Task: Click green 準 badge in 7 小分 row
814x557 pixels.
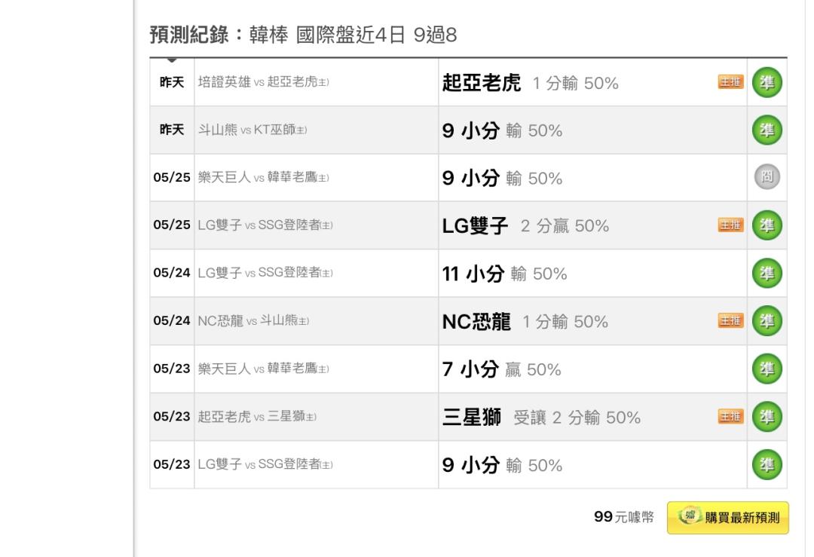Action: [x=767, y=369]
